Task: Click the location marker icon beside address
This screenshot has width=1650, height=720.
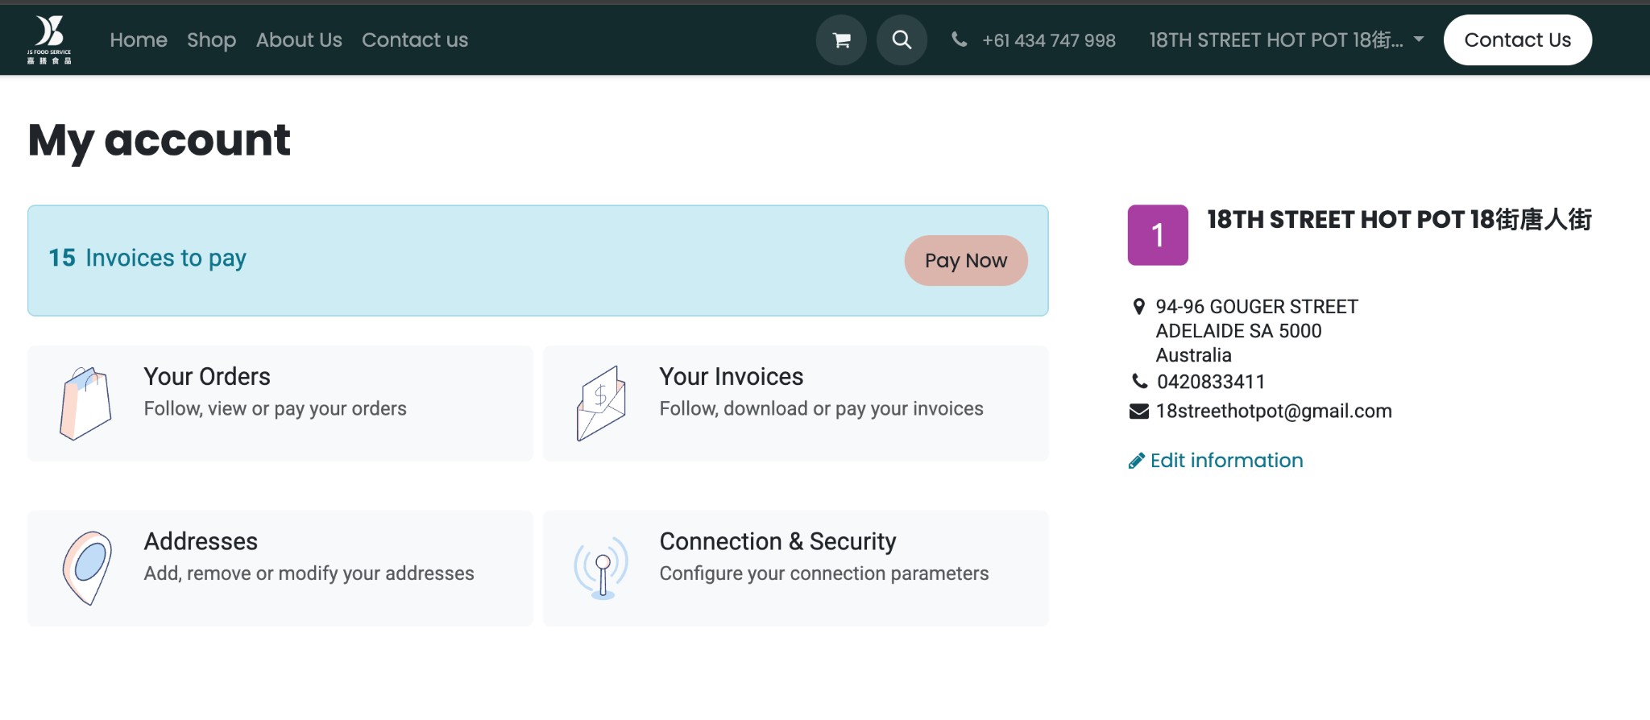Action: click(x=1138, y=307)
